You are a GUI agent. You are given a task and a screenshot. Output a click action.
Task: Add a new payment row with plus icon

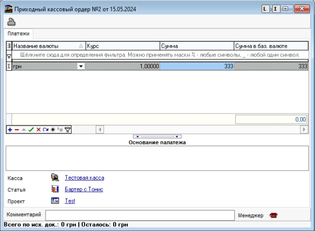10,130
